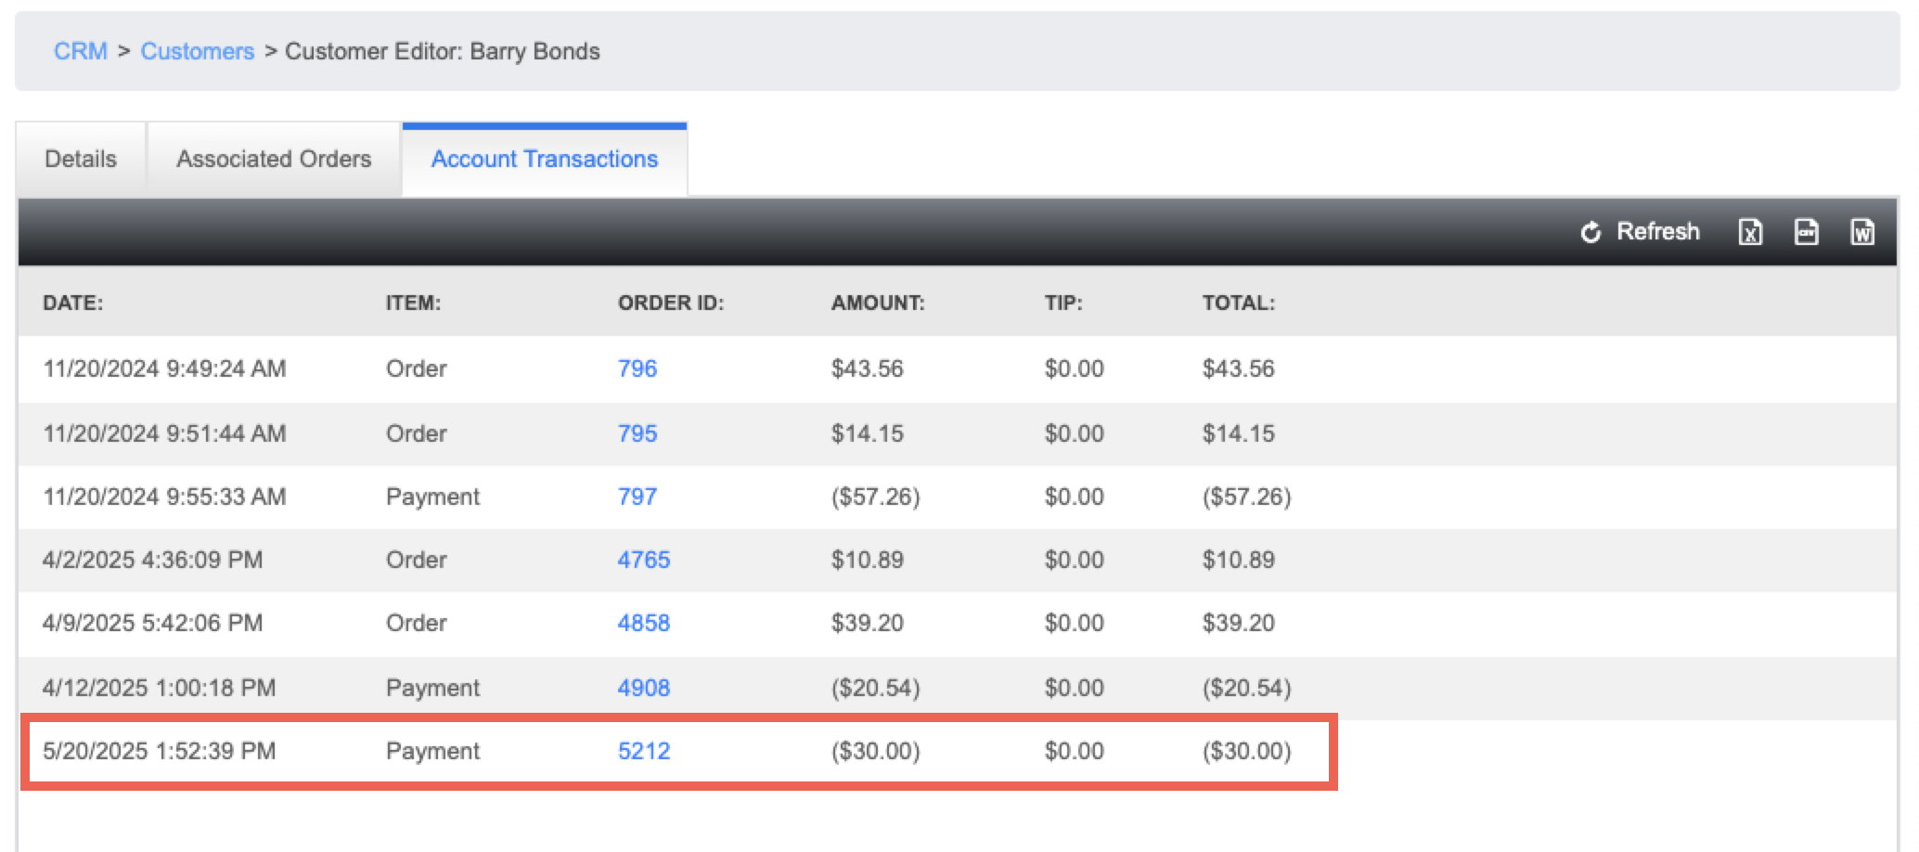Navigate to Customers breadcrumb link
This screenshot has height=852, width=1919.
pos(197,51)
